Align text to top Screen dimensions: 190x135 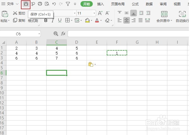[x=120, y=13]
